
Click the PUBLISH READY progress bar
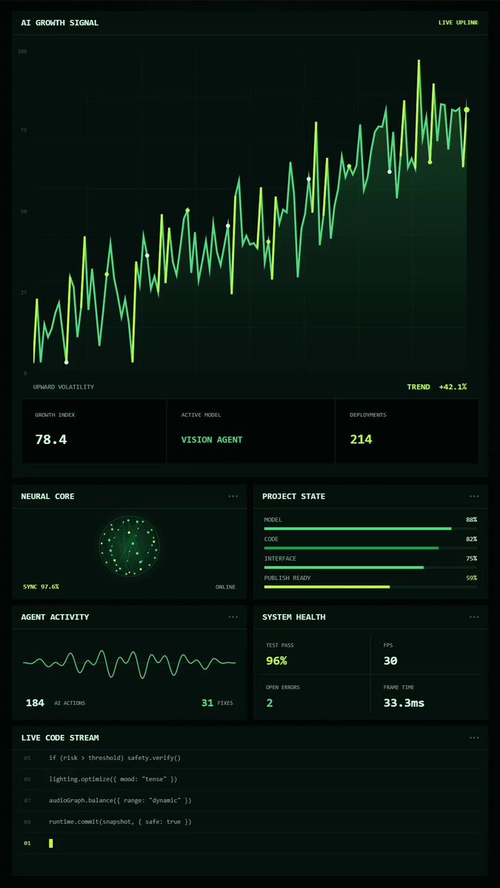[370, 586]
